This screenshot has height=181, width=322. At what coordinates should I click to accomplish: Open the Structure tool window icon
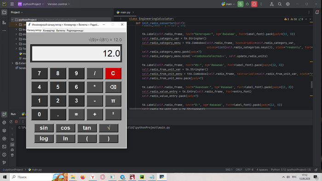(4, 23)
